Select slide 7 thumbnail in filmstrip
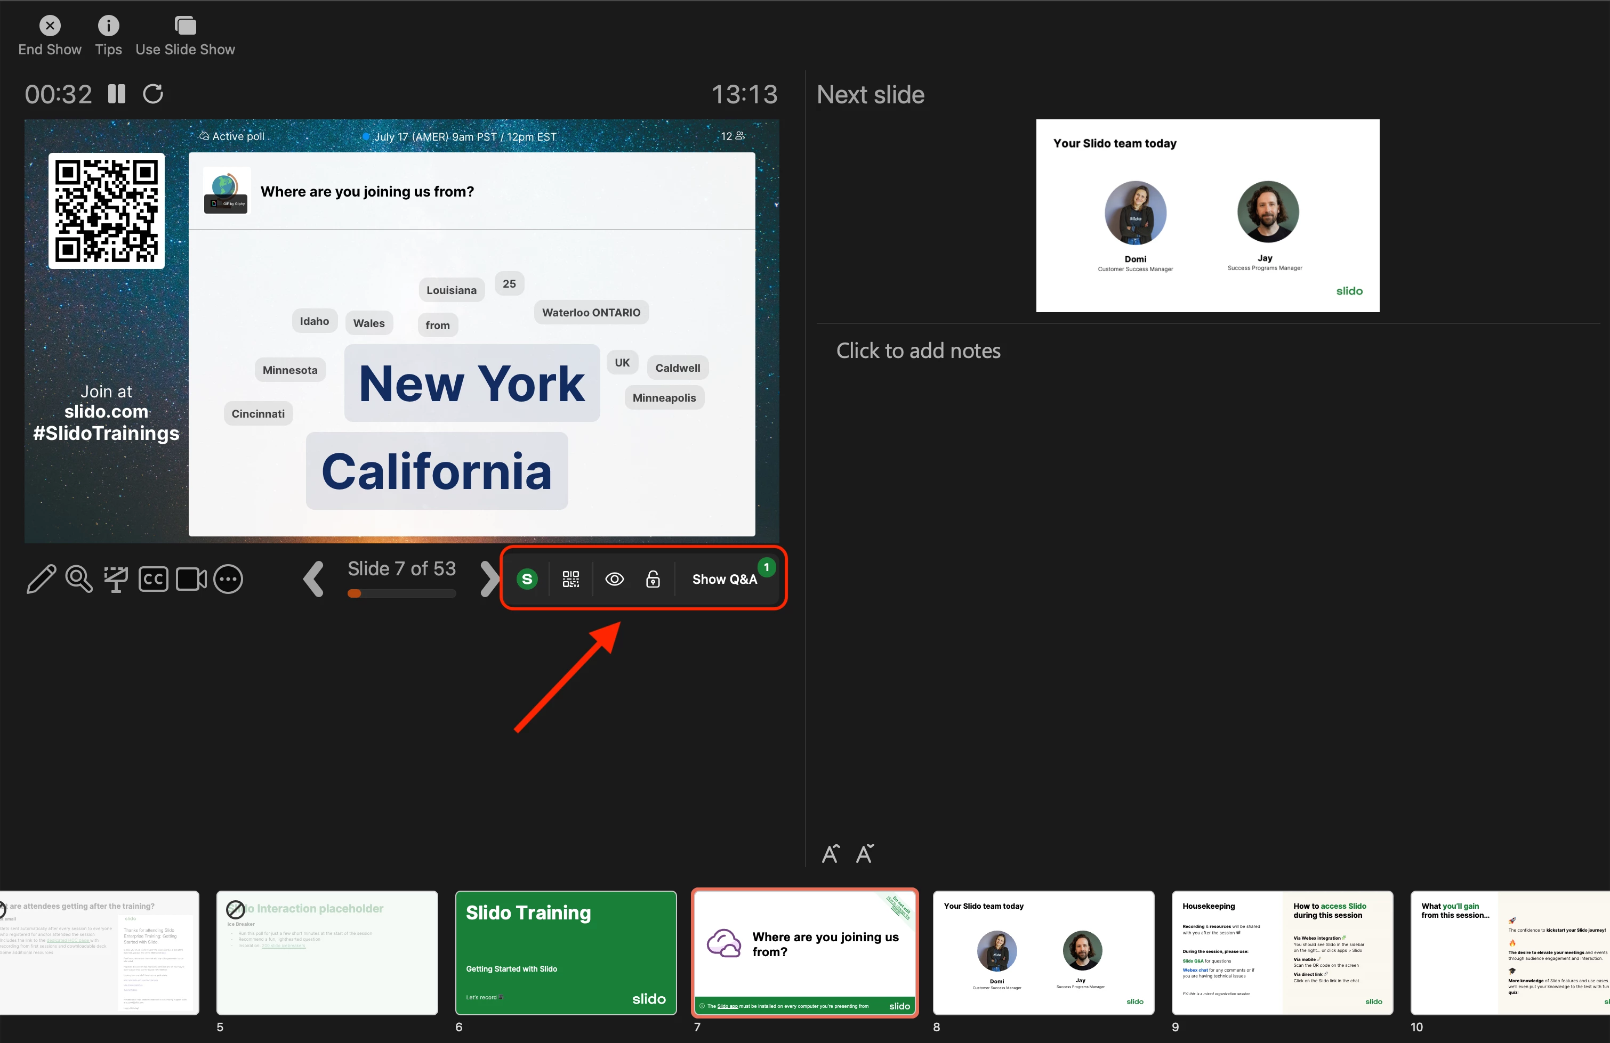Viewport: 1610px width, 1043px height. click(x=804, y=952)
